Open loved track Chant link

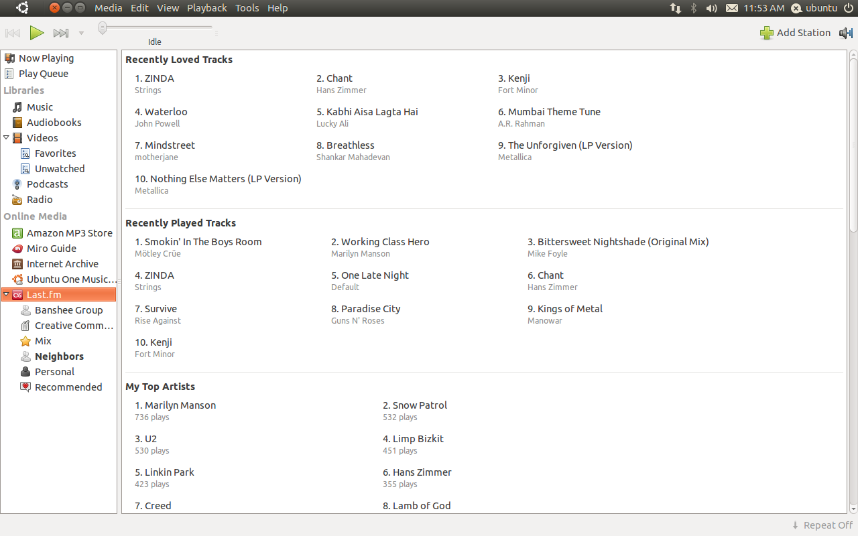tap(334, 78)
